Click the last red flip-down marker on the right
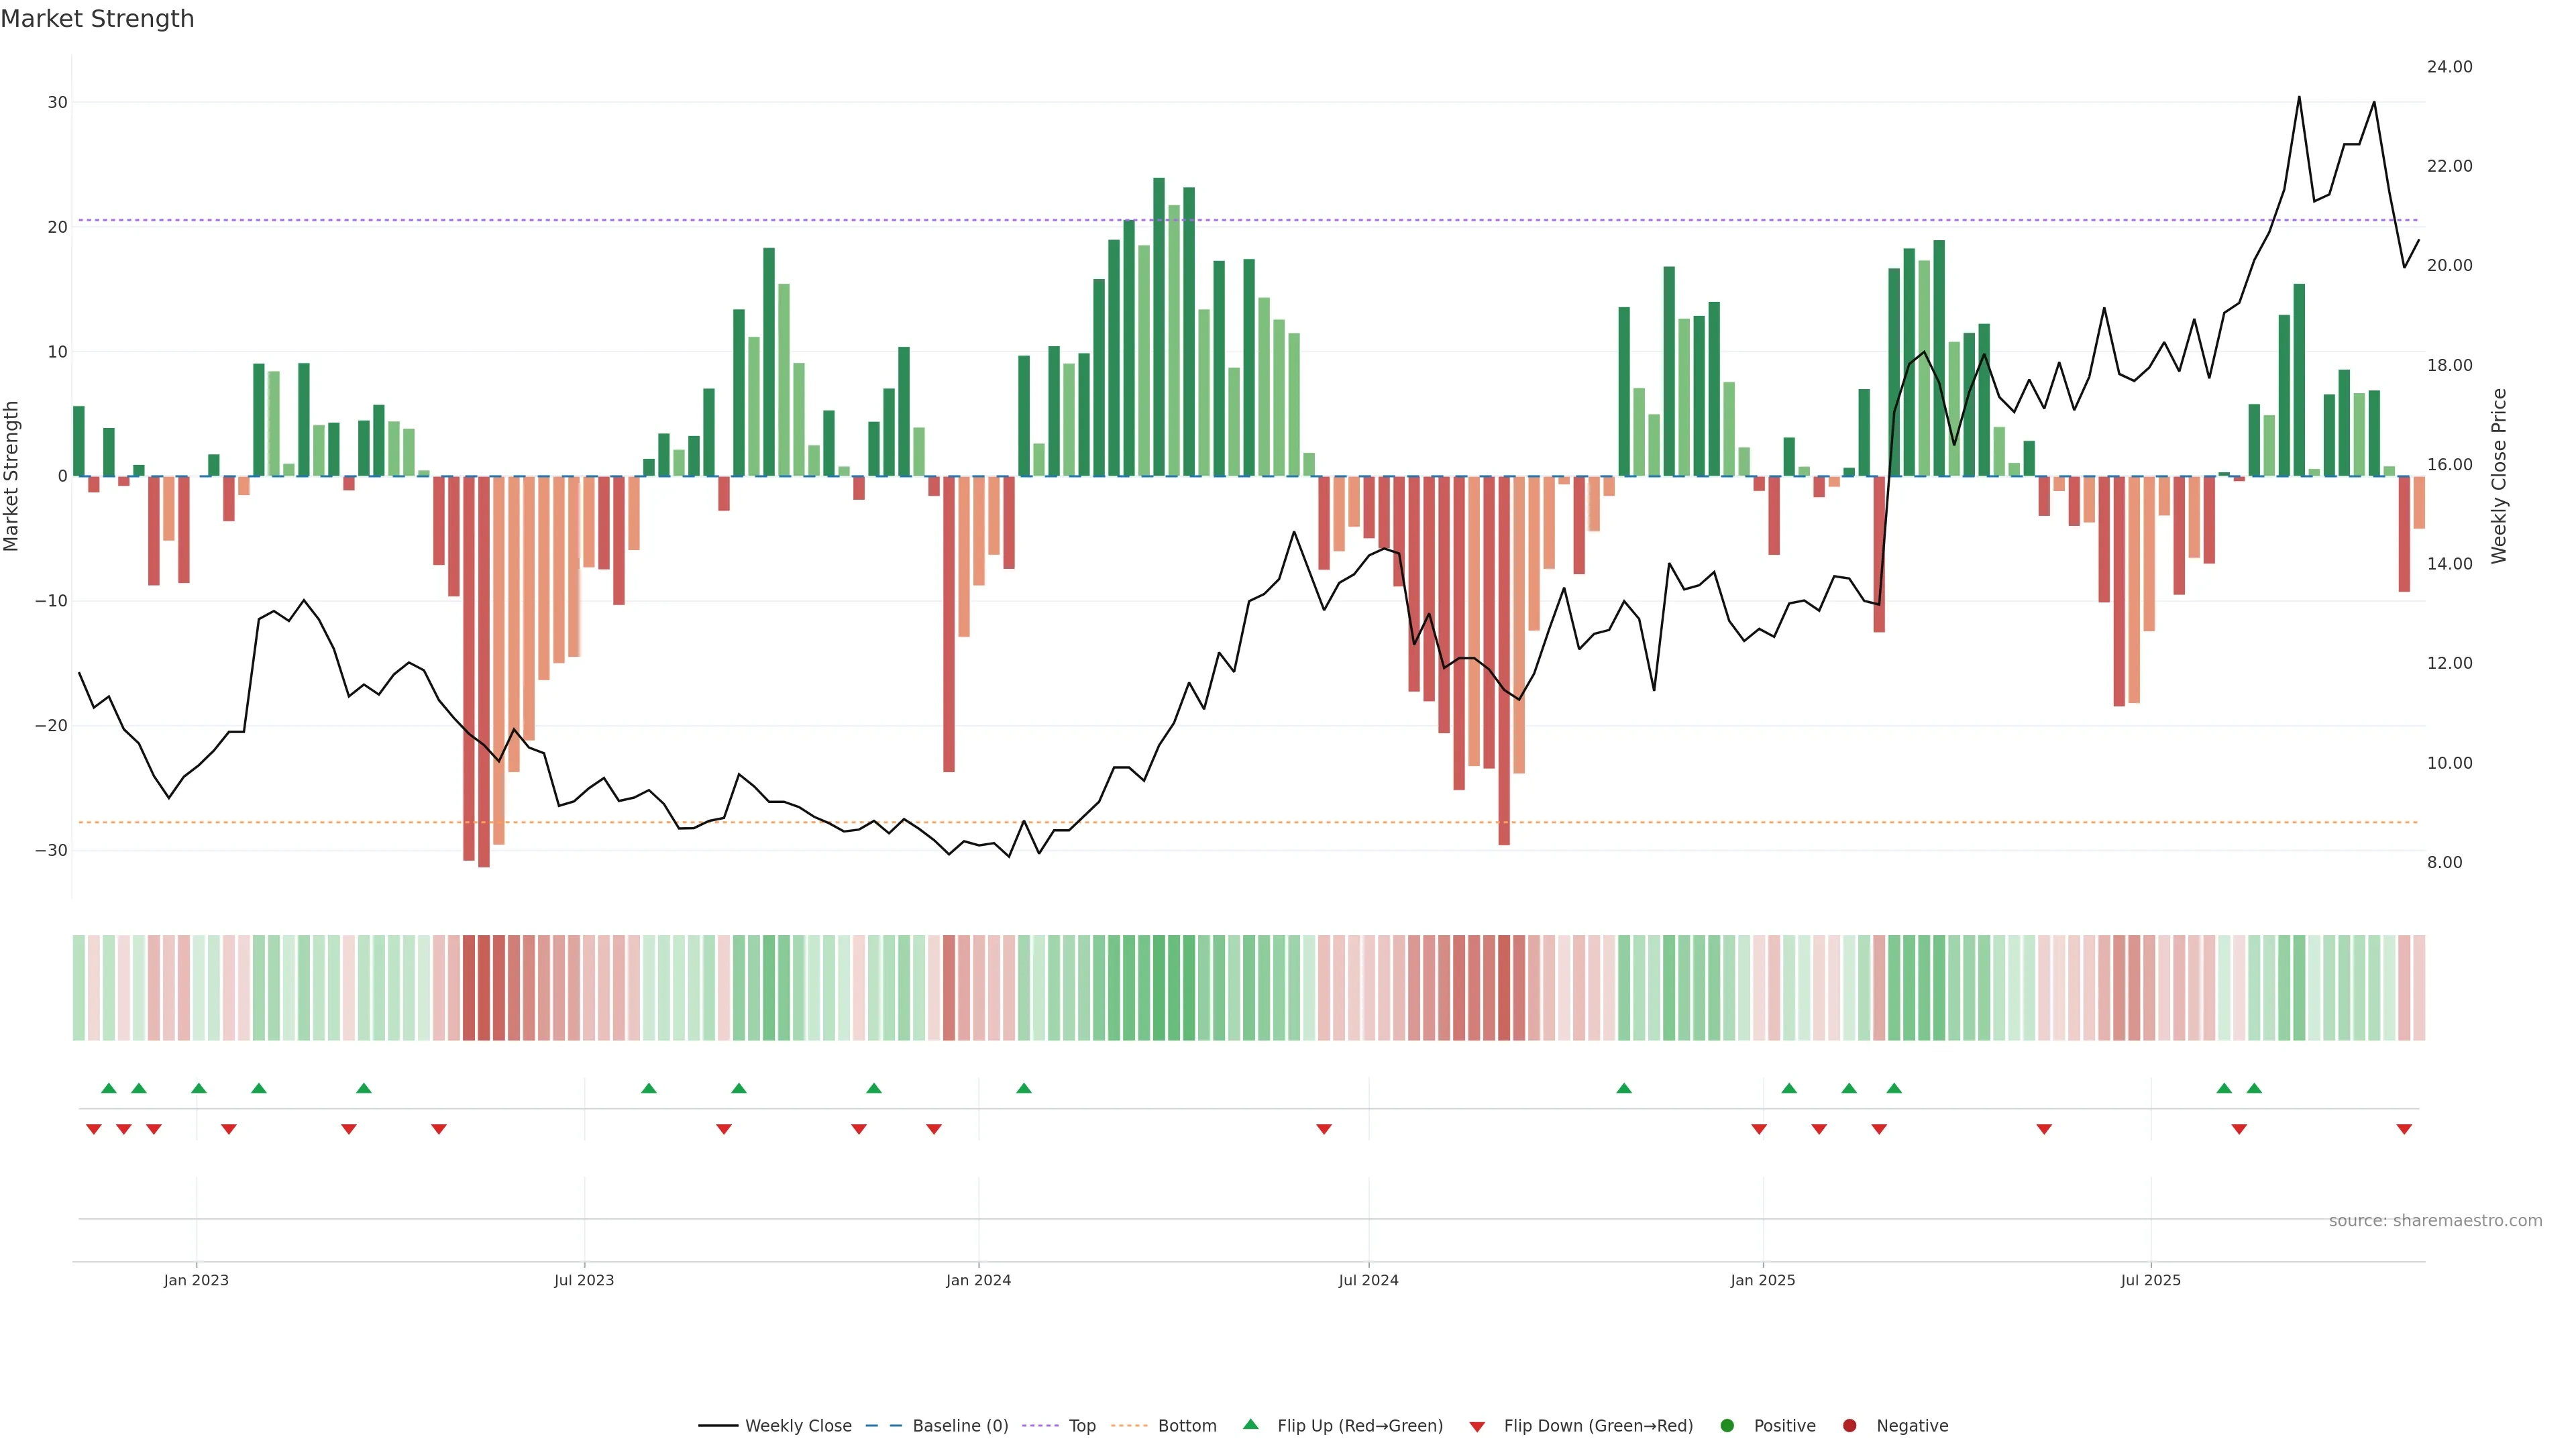The height and width of the screenshot is (1449, 2576). [2404, 1129]
